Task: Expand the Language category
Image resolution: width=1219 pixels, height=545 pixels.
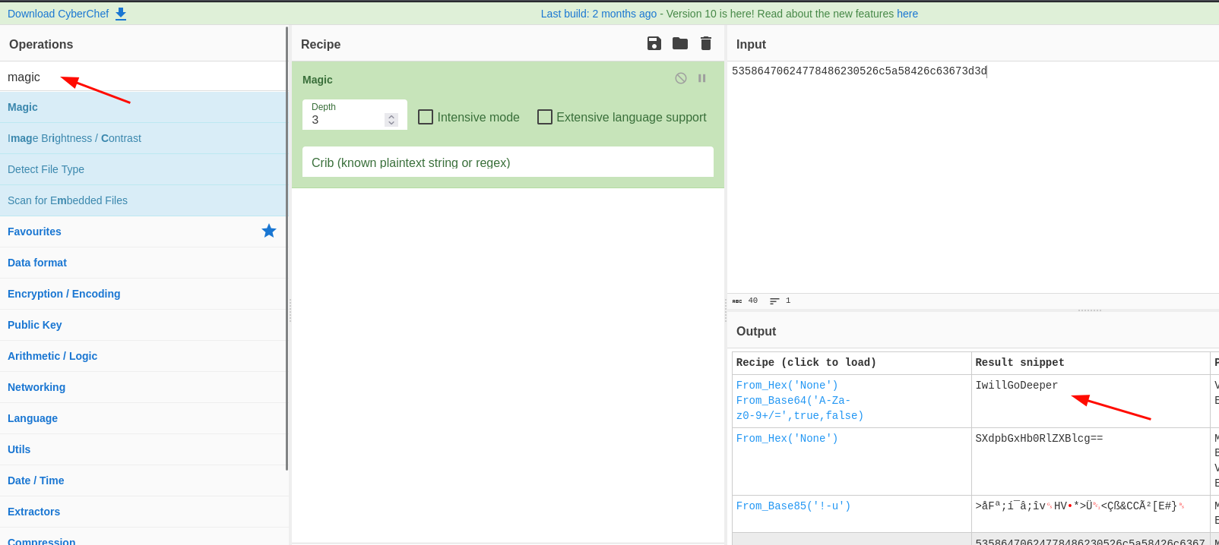Action: (144, 418)
